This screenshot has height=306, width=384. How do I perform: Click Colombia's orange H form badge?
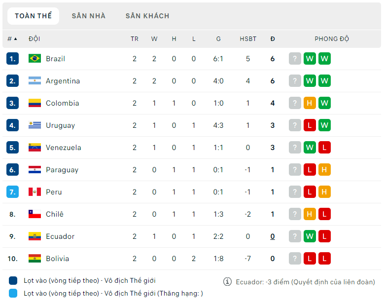click(310, 103)
